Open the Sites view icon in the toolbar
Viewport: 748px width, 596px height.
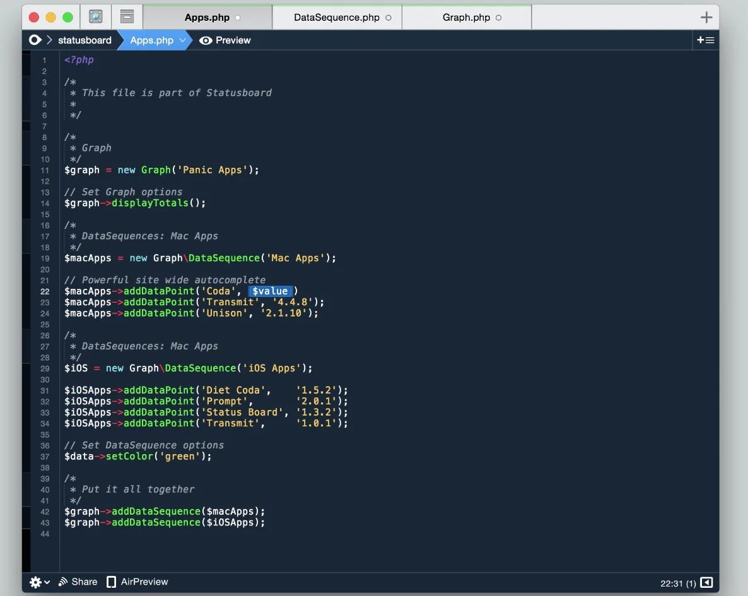96,17
